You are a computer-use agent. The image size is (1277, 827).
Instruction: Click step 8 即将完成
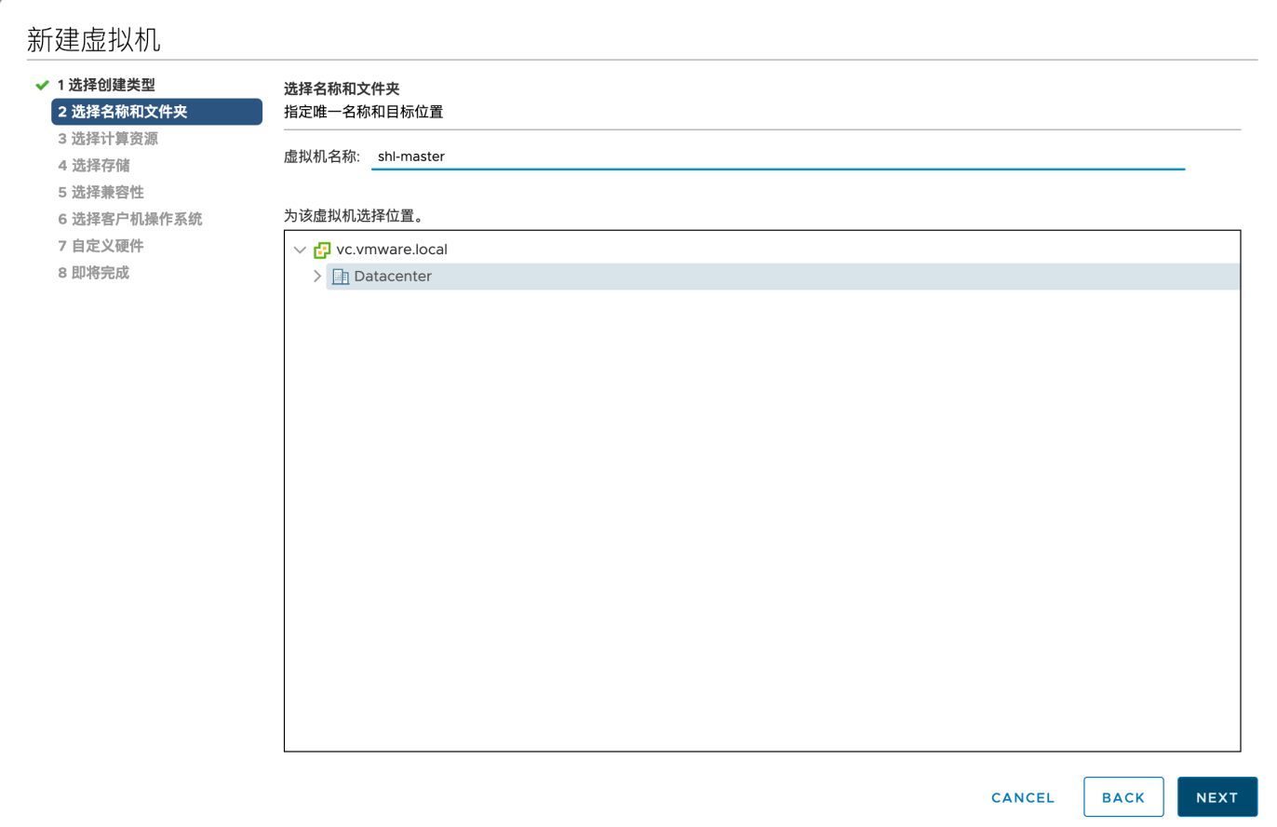[x=93, y=274]
